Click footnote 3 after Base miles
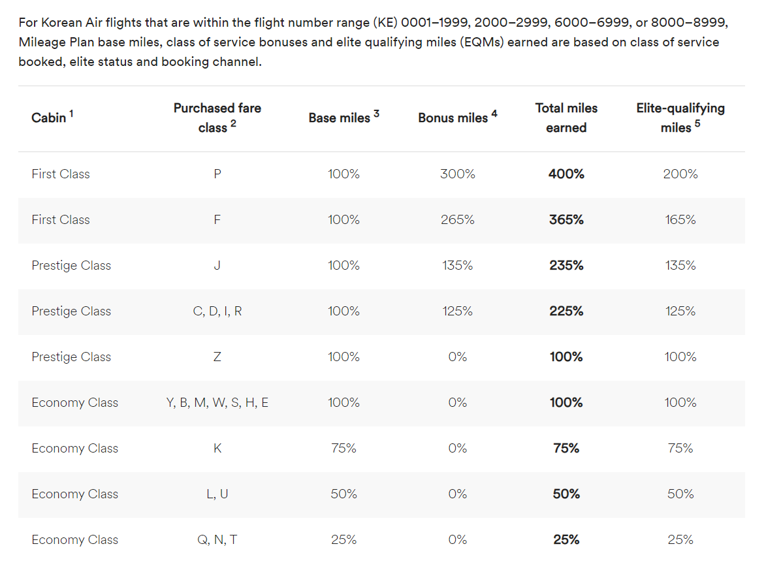 tap(376, 114)
